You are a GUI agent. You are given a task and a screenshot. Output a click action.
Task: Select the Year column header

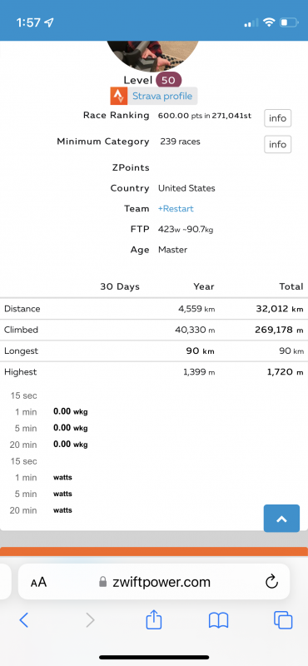(x=204, y=286)
